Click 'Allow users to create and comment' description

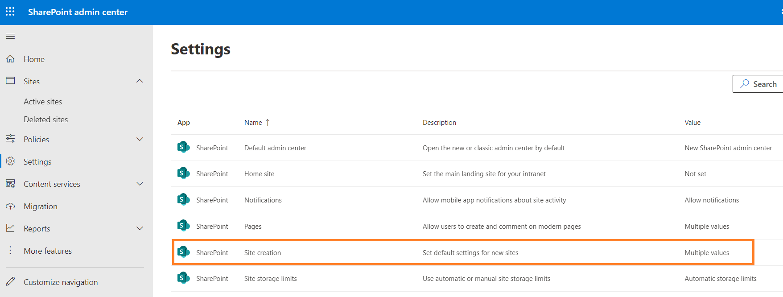[x=502, y=226]
